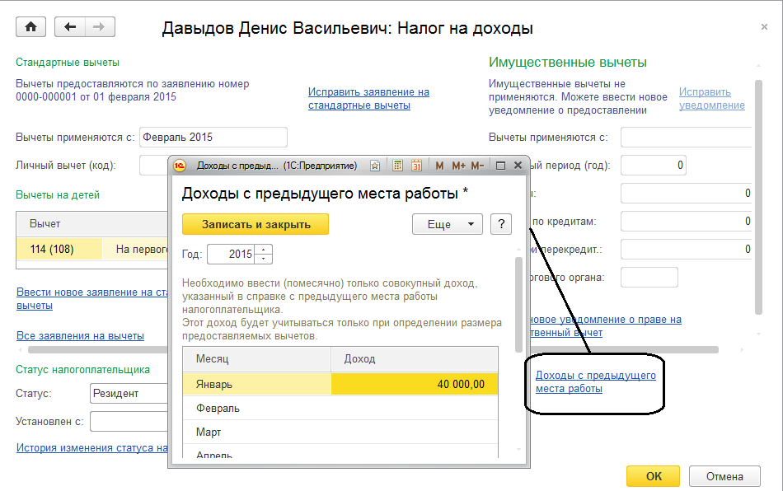Screen dimensions: 783x491
Task: Open the new property deduction notification link
Action: 605,326
